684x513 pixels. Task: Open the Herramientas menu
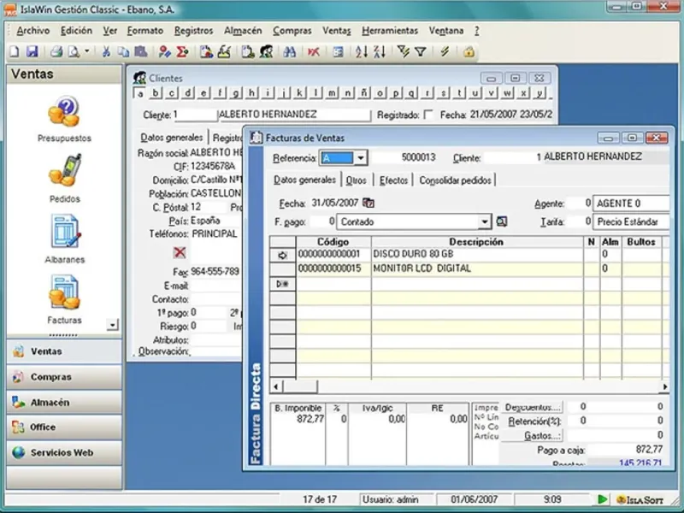pos(390,31)
